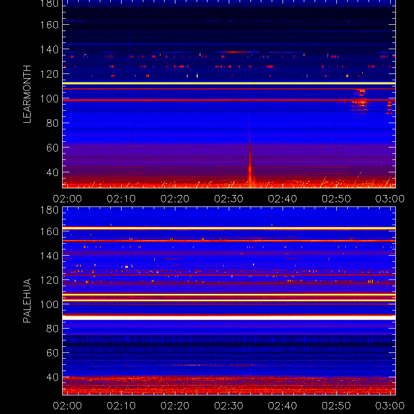
Task: Choose the 100 frequency label on the Palehua axis
Action: [x=49, y=304]
